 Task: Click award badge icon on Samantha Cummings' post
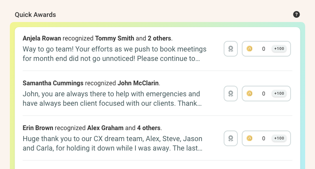[x=231, y=94]
